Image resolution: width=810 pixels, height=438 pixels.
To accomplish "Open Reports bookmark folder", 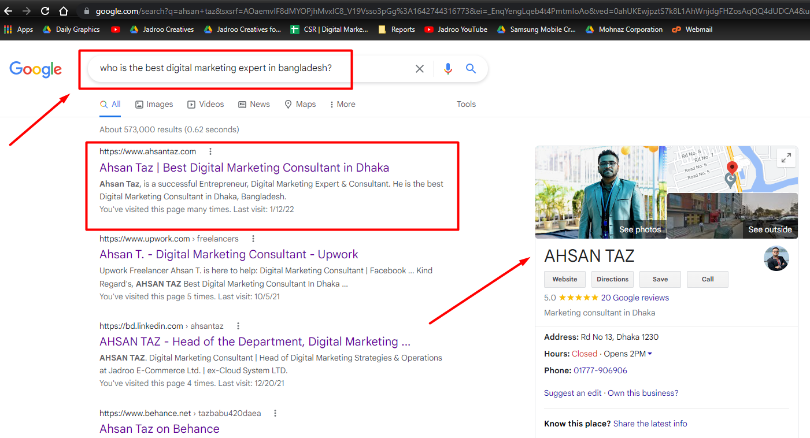I will (397, 29).
